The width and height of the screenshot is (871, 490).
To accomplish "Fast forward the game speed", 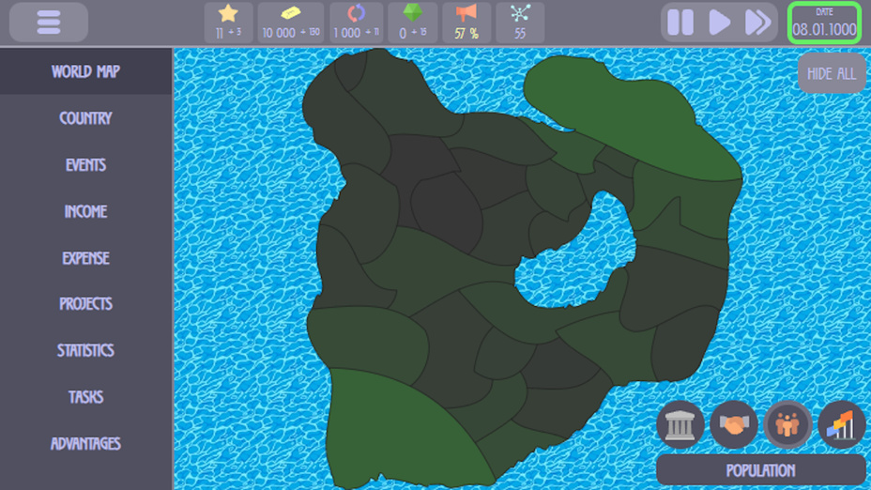I will [757, 23].
